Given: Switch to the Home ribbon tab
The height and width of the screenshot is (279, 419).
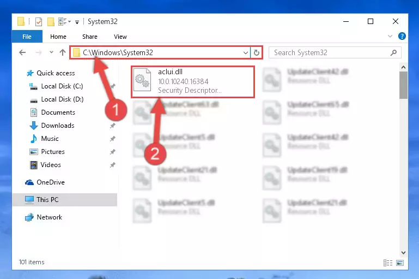Looking at the screenshot, I should pyautogui.click(x=58, y=37).
